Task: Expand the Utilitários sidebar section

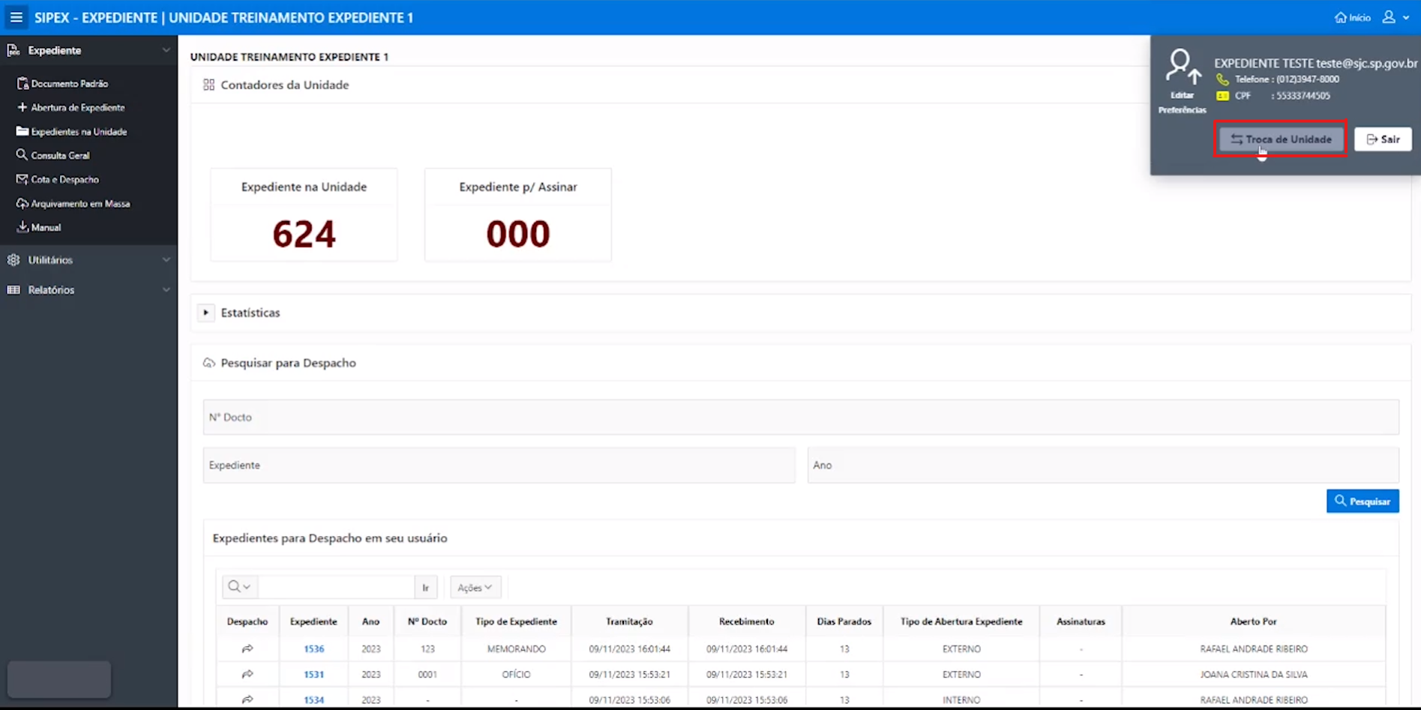Action: pos(49,259)
